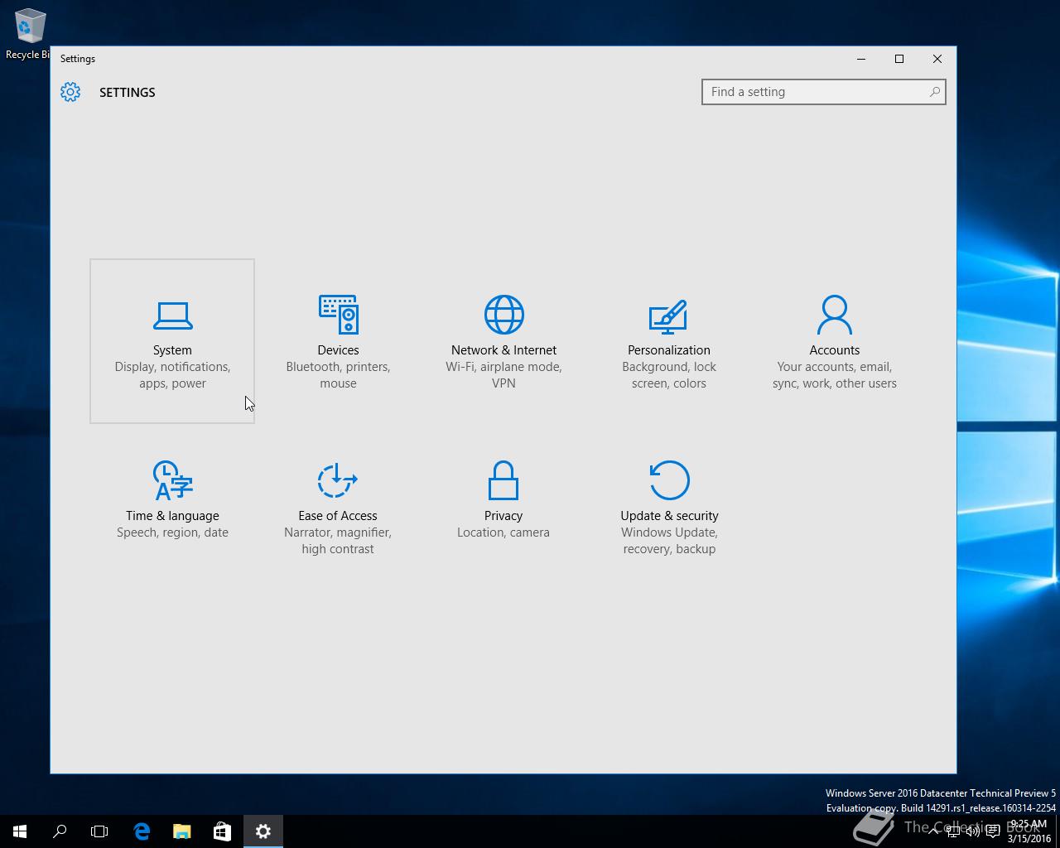Click the Settings gear icon in header
Screen dimensions: 1060x848
pos(70,92)
